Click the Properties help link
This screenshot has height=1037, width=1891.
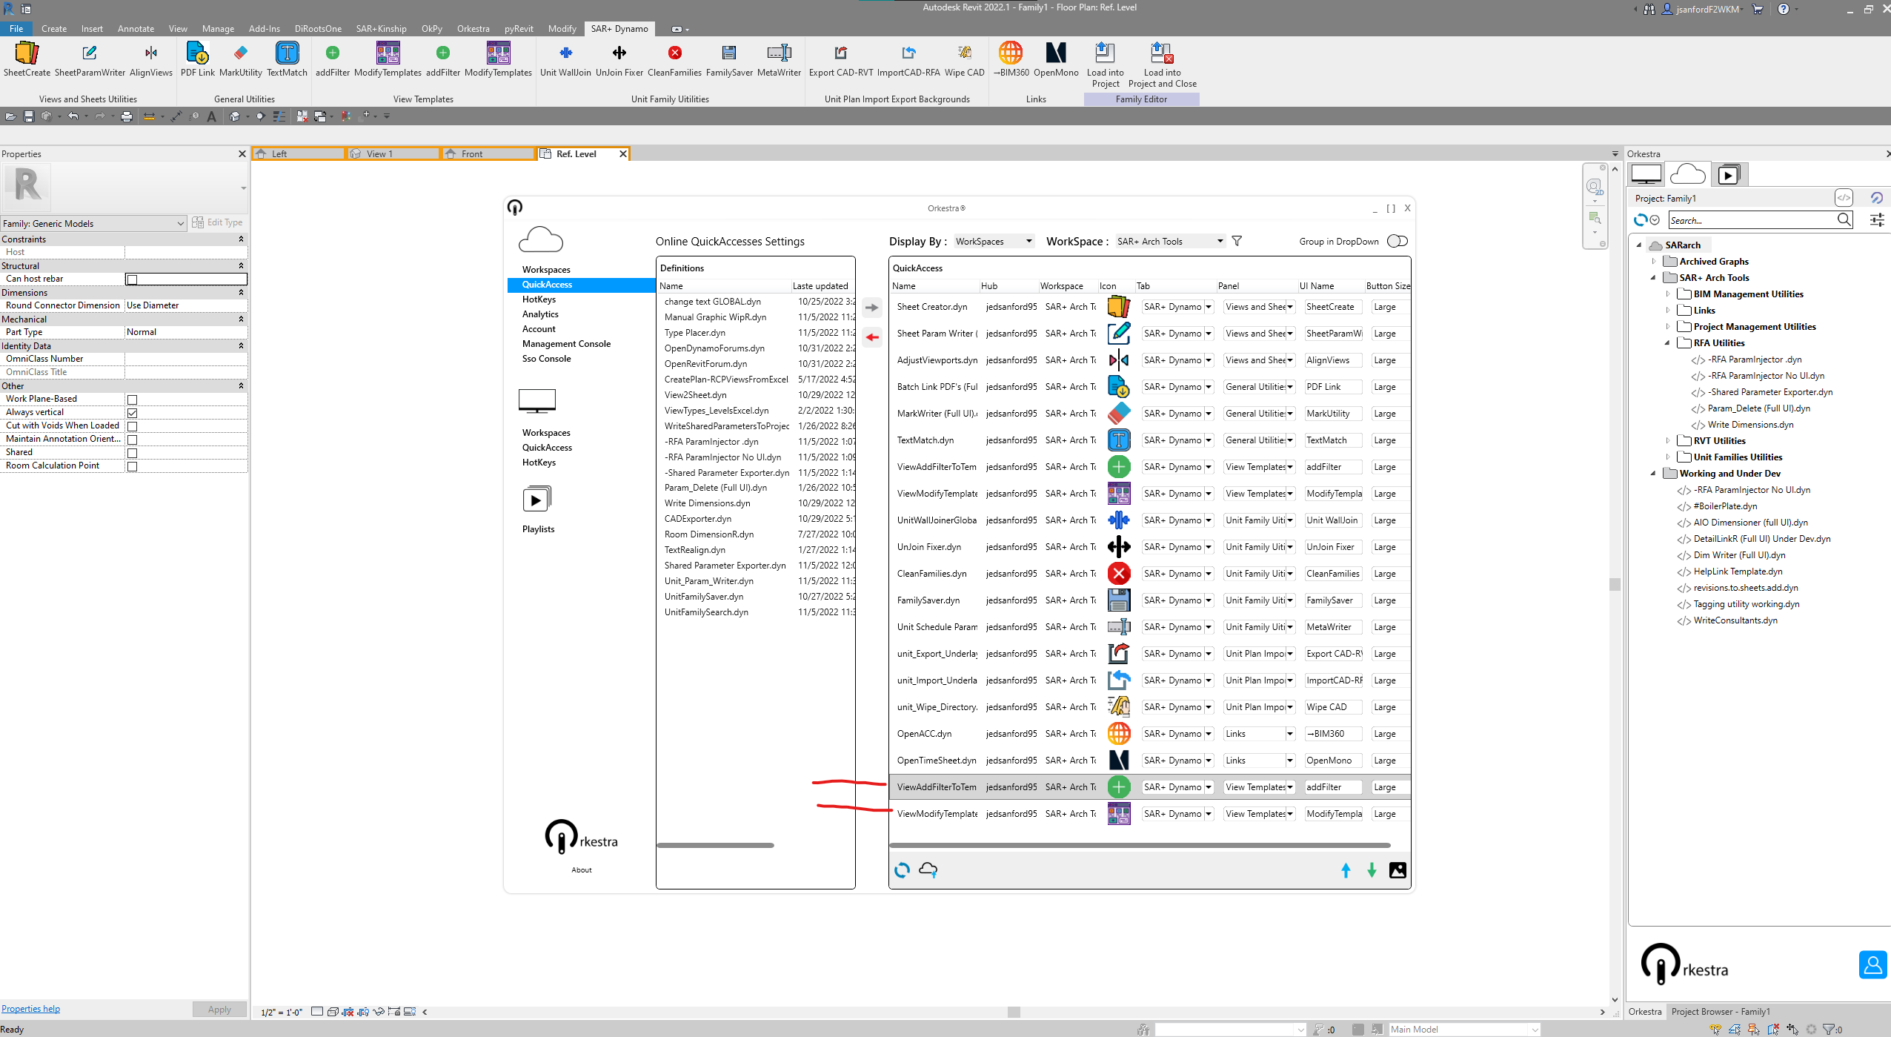[30, 1008]
